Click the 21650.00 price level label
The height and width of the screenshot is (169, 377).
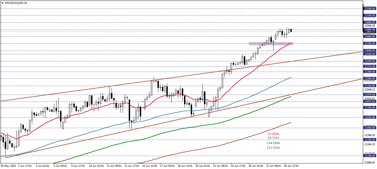370,117
